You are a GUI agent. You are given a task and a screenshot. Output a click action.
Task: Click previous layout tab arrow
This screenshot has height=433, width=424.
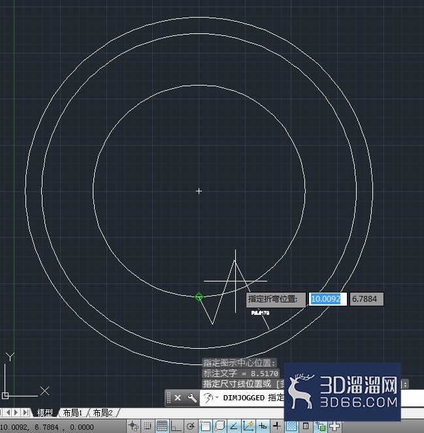8,413
